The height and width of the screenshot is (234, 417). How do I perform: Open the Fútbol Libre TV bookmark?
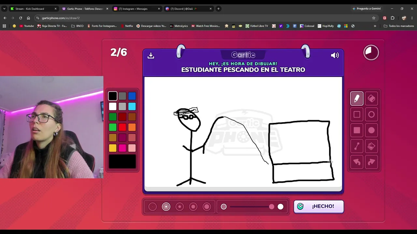pos(257,26)
